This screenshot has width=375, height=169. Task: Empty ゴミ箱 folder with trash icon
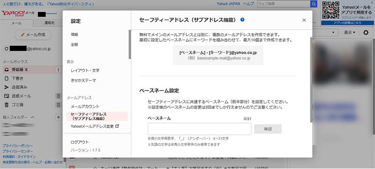coord(58,105)
